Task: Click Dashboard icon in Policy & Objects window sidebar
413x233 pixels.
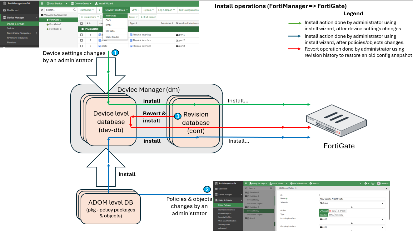Action: tap(216, 189)
